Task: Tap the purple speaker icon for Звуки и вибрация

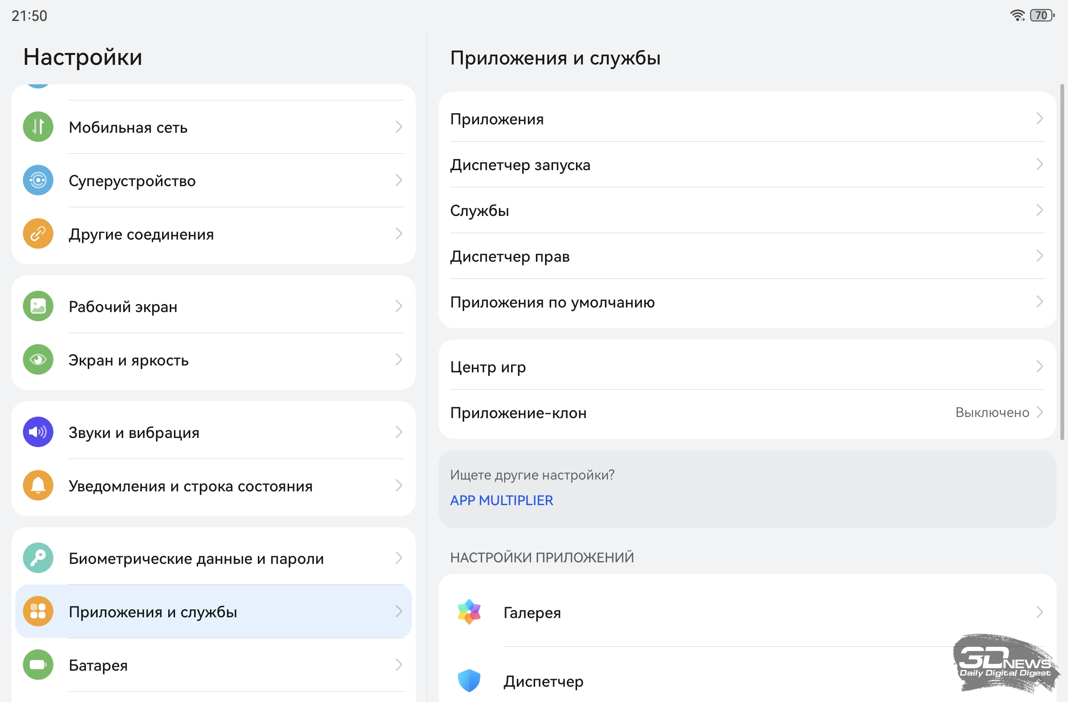Action: tap(38, 432)
